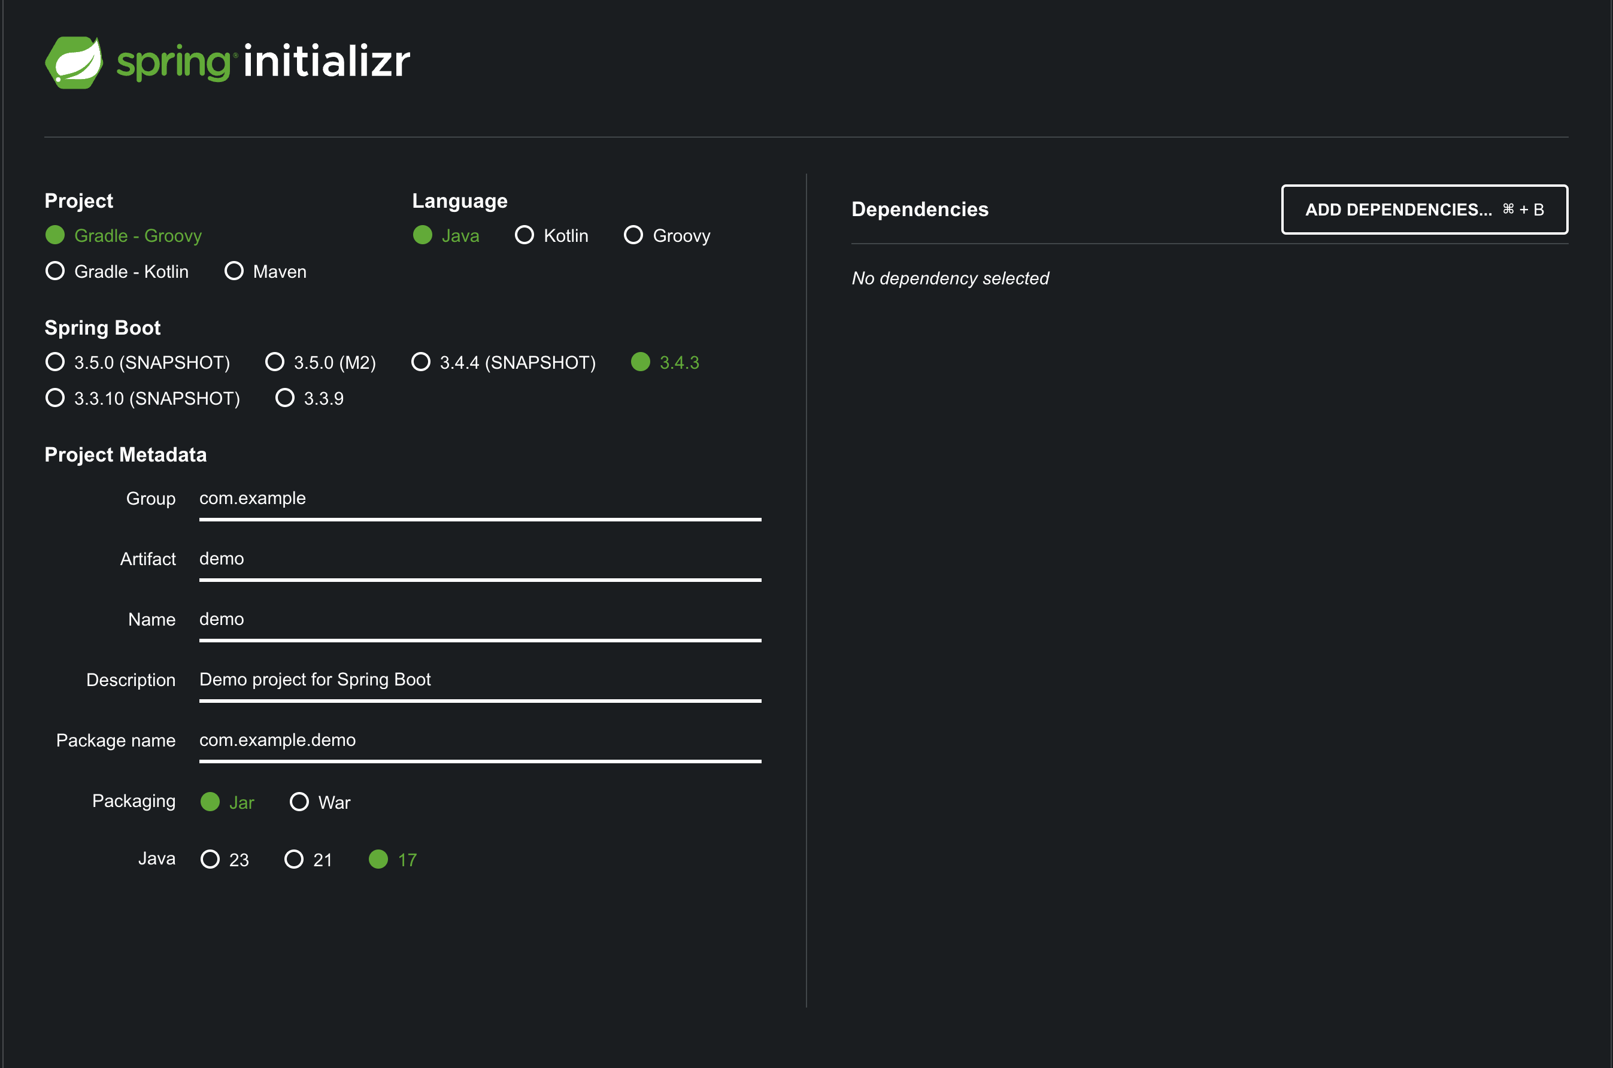Click the Package name input field

click(480, 740)
